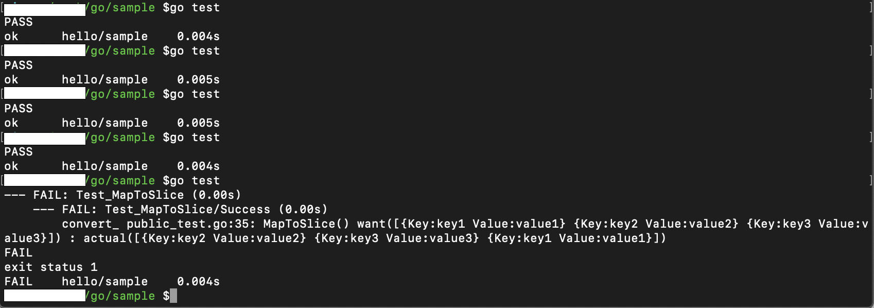
Task: Click the terminal cursor block at the prompt
Action: pos(173,296)
